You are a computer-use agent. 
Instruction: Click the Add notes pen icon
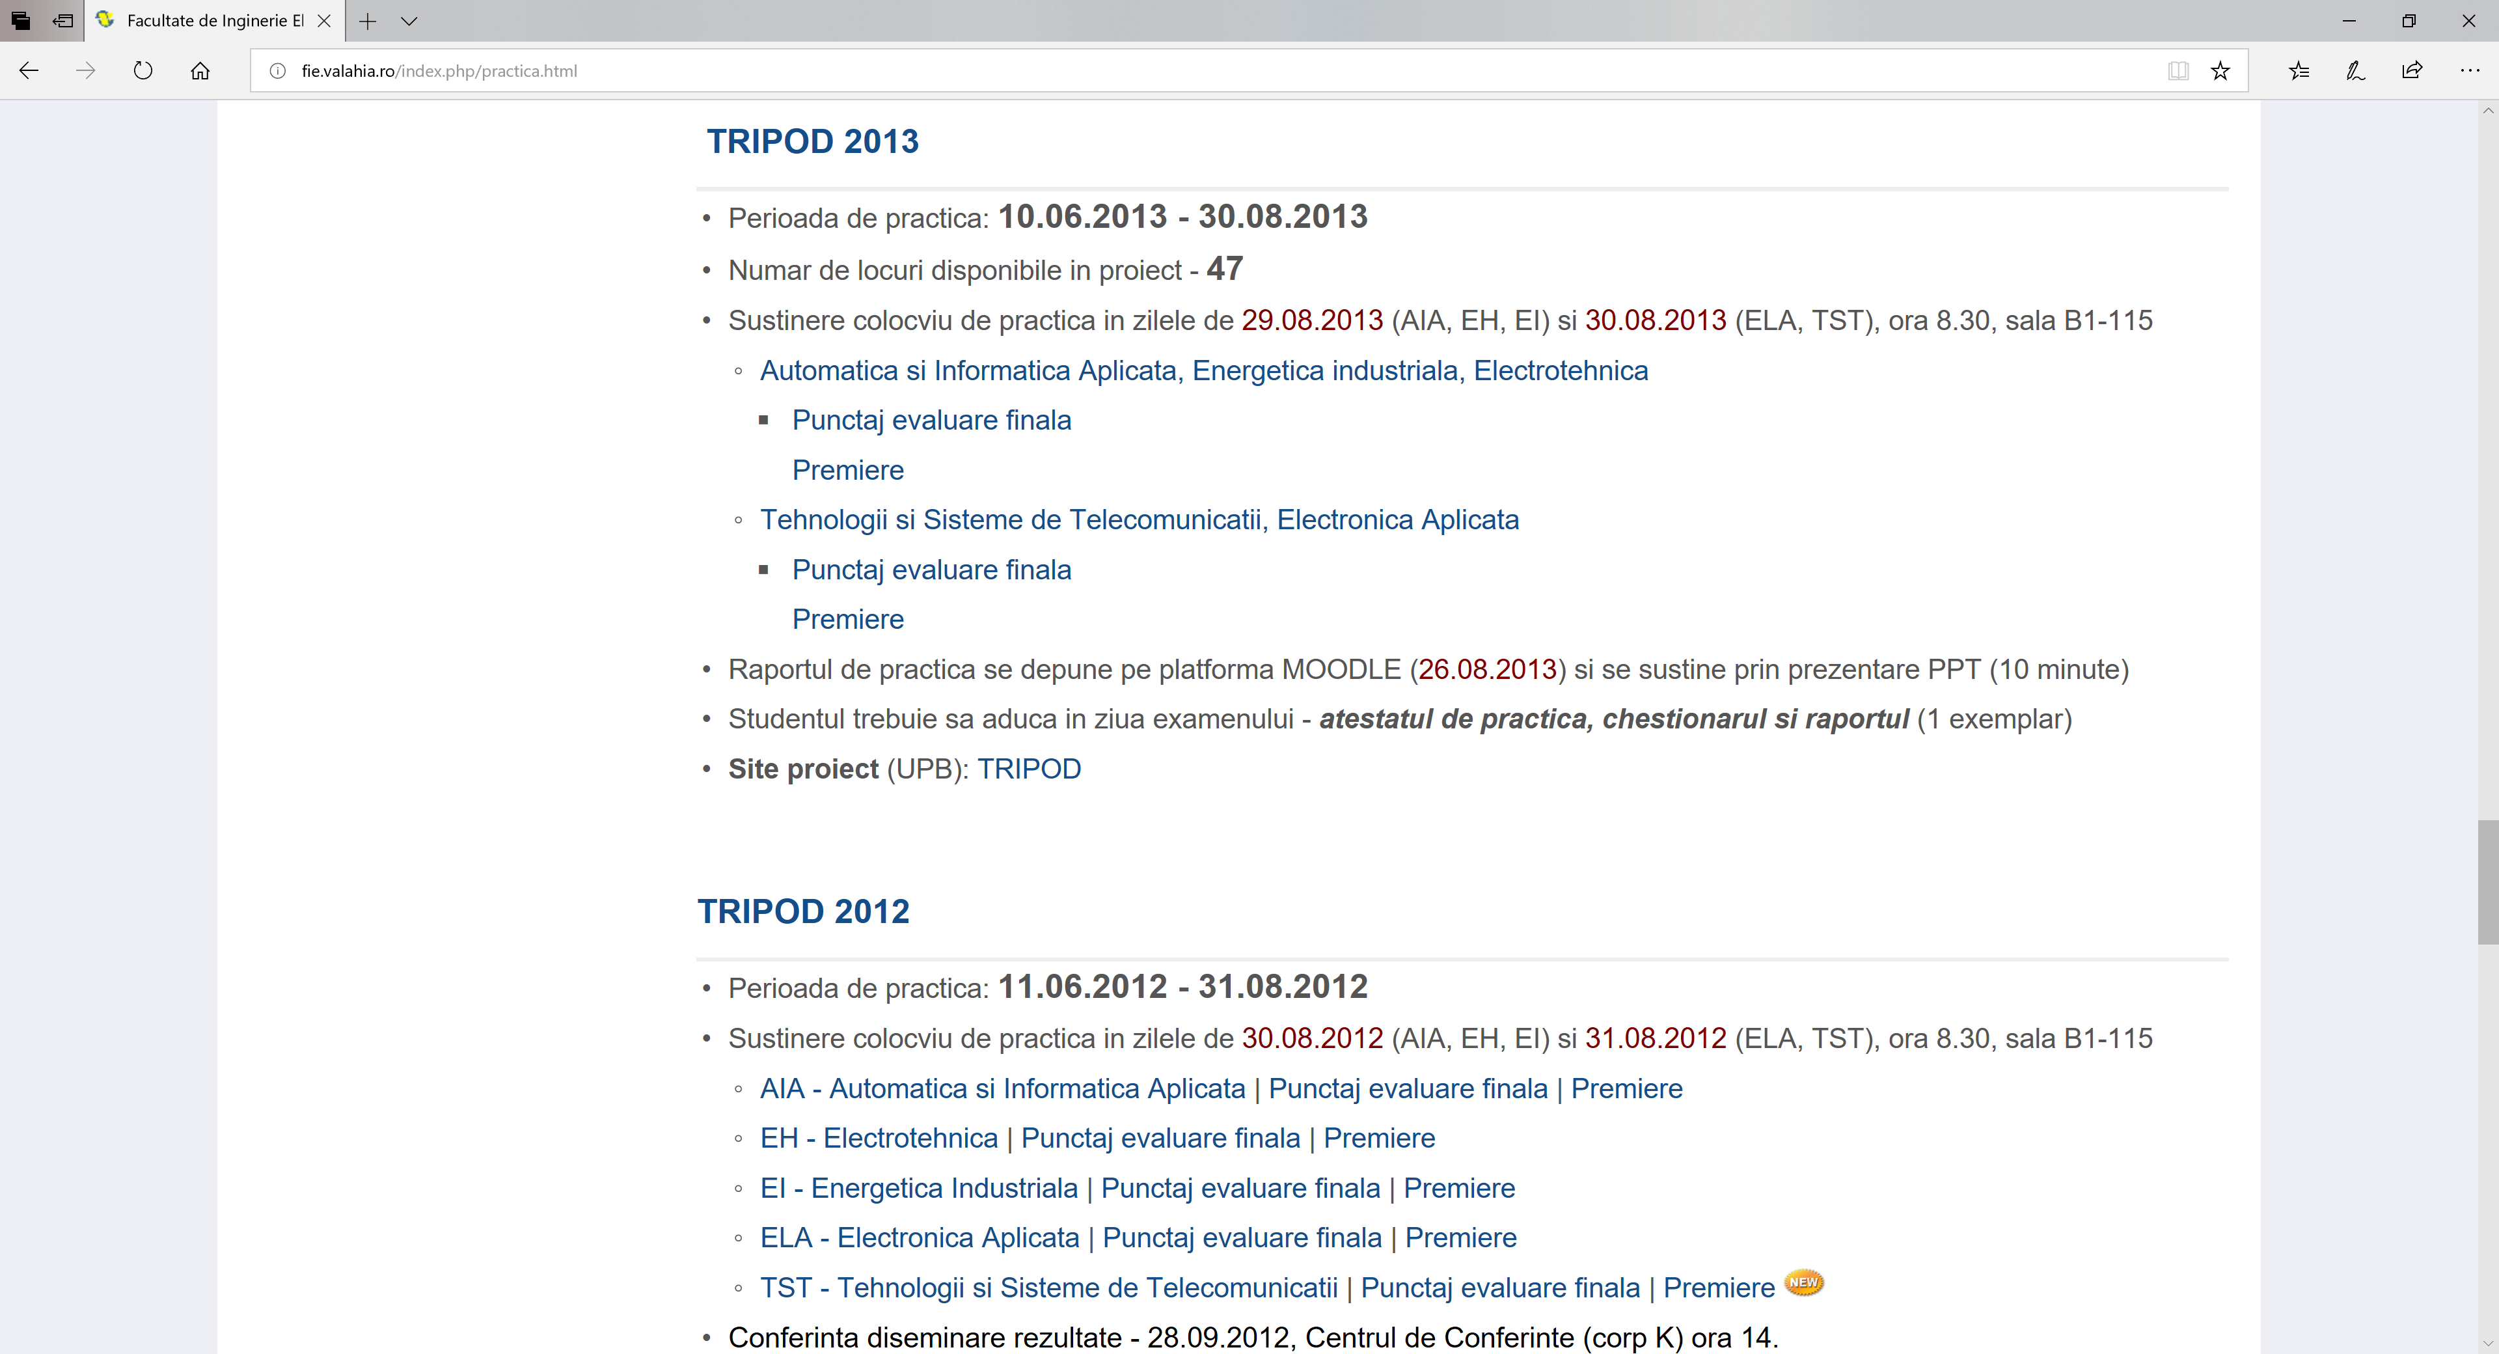tap(2355, 70)
